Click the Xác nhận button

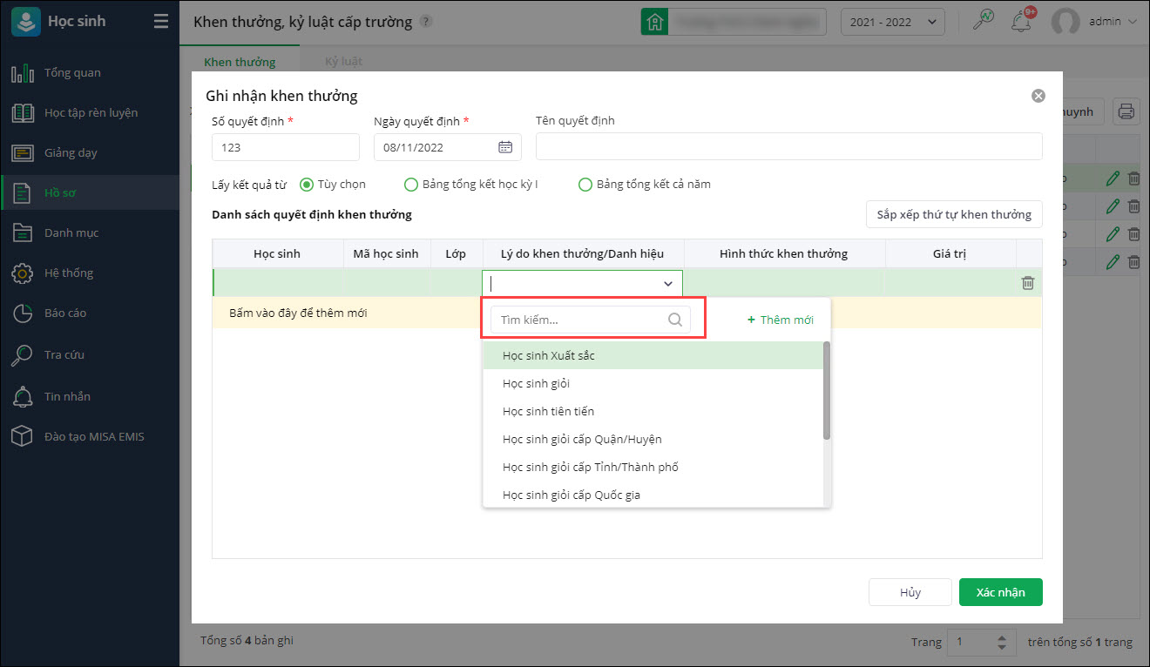coord(1000,592)
